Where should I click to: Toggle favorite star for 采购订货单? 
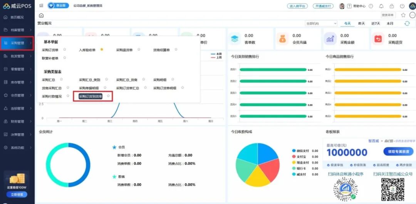tap(65, 50)
